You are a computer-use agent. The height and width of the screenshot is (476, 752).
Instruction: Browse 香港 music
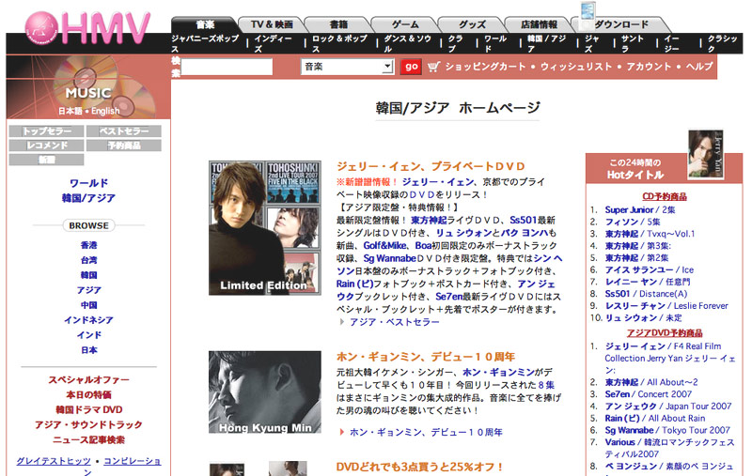click(x=88, y=245)
